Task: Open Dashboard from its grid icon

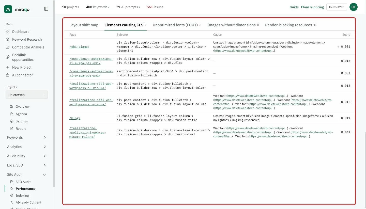Action: [8, 32]
